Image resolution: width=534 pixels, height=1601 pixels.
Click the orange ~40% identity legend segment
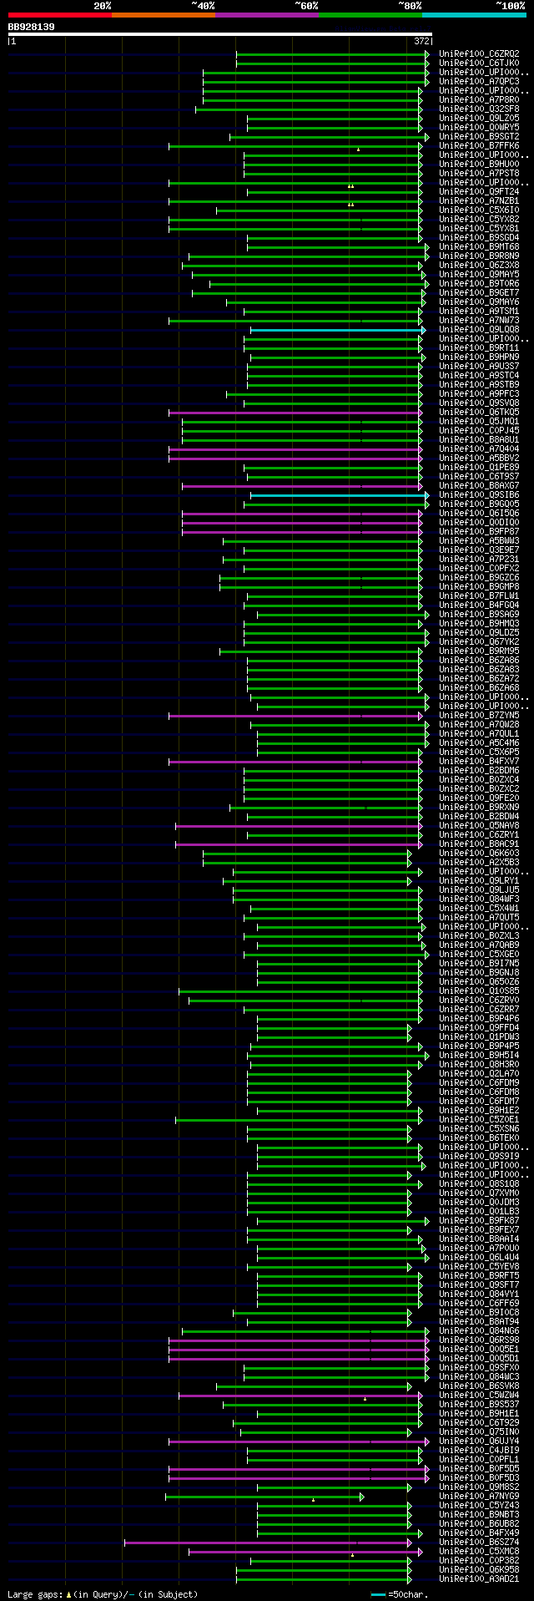pyautogui.click(x=163, y=15)
